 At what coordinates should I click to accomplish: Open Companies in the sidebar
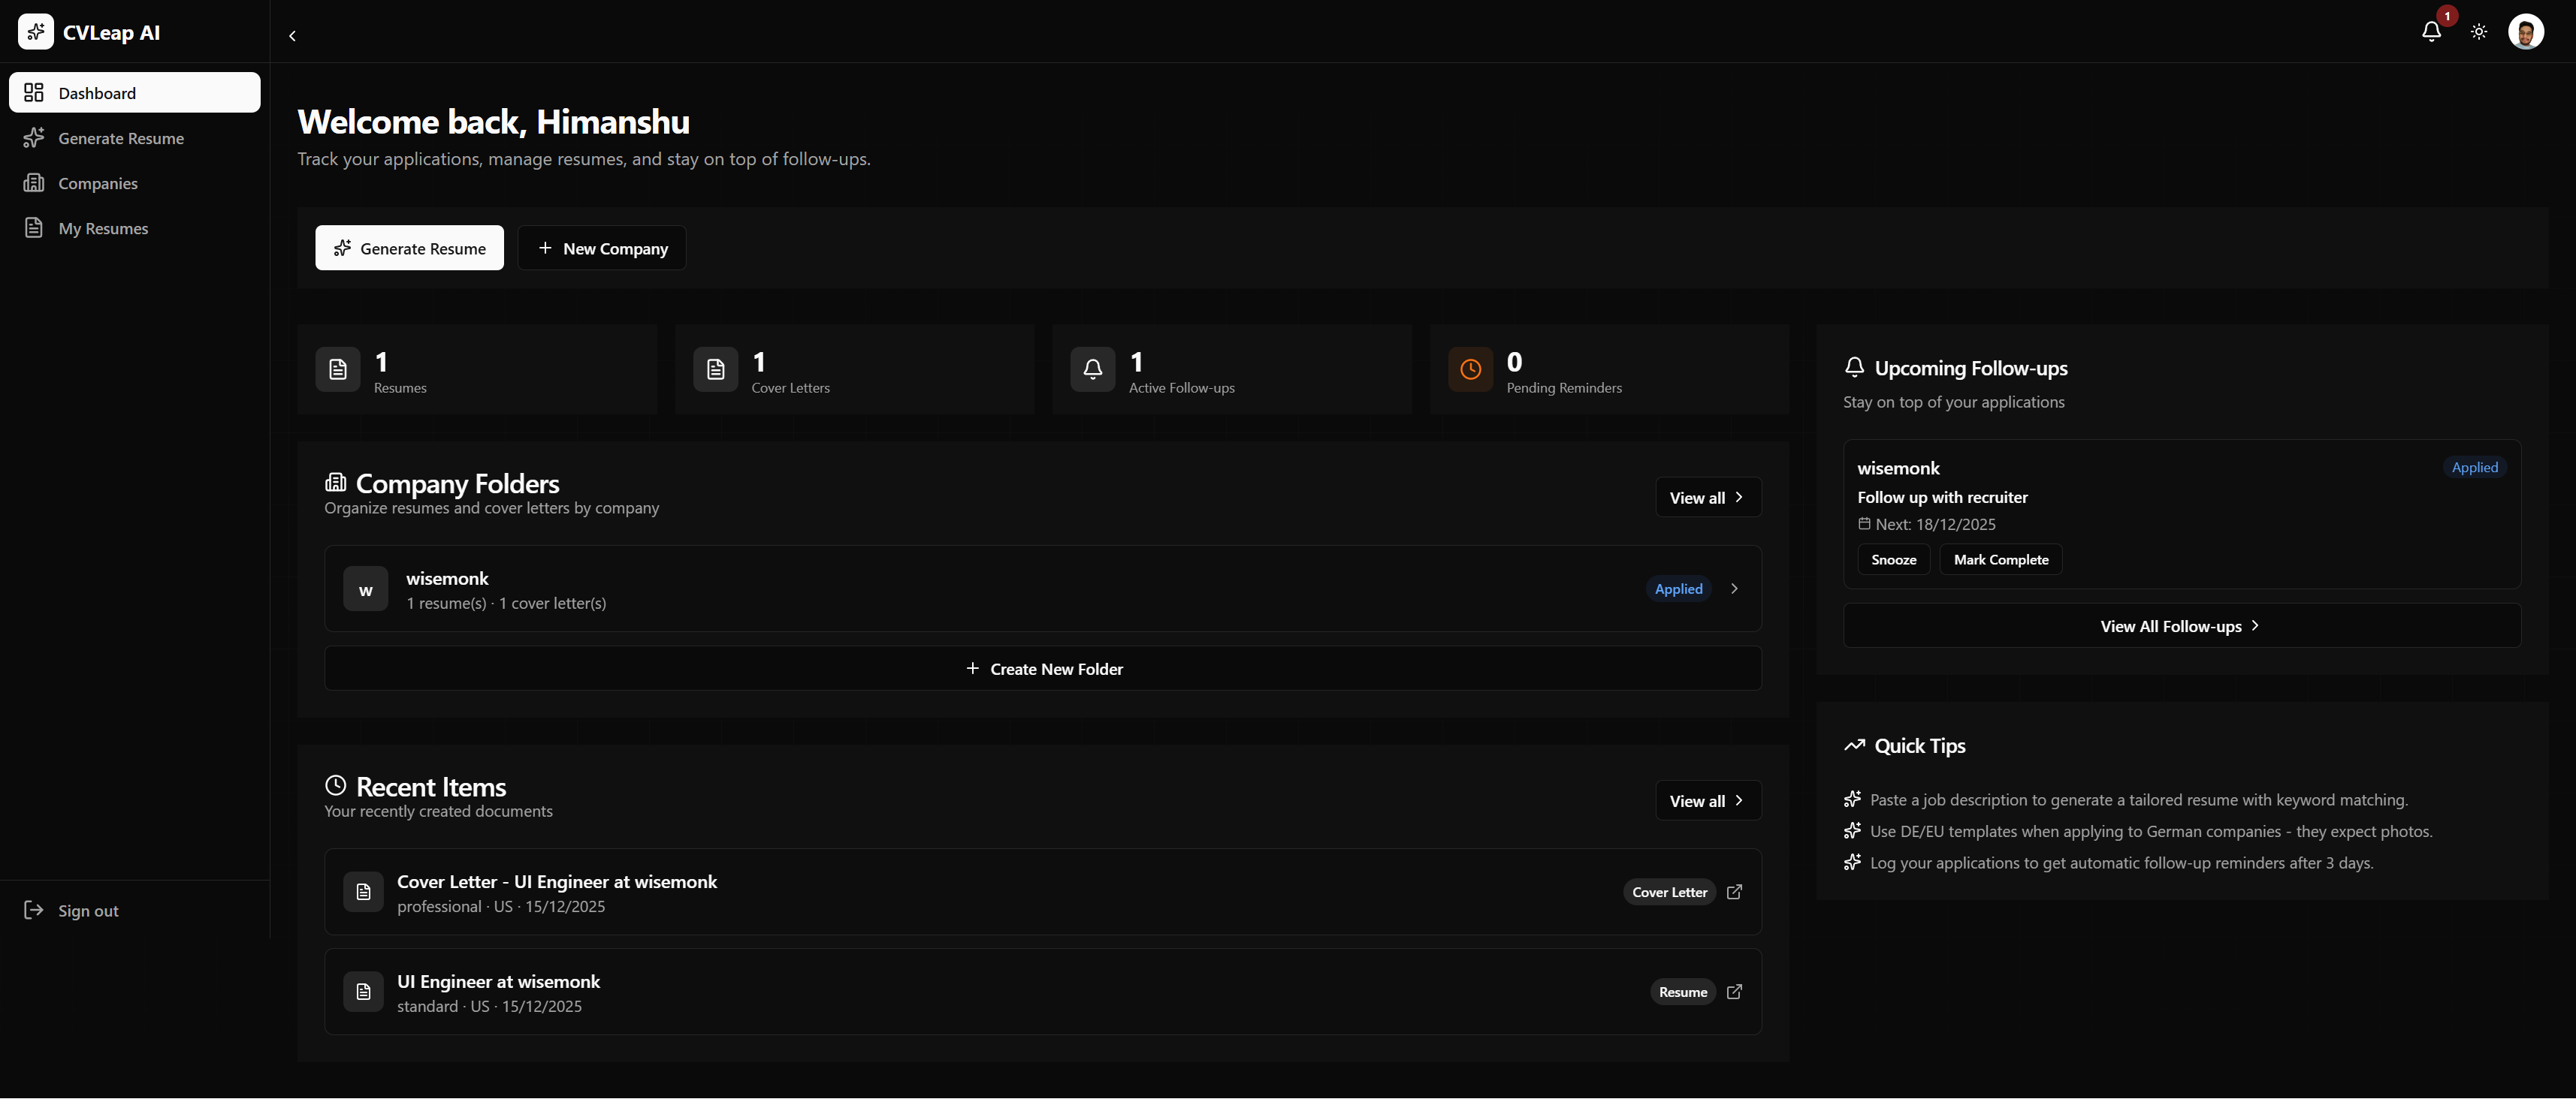point(135,183)
